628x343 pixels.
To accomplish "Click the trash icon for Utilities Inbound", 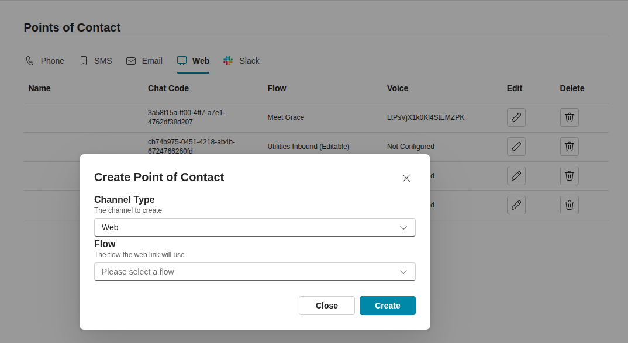I will pos(569,146).
